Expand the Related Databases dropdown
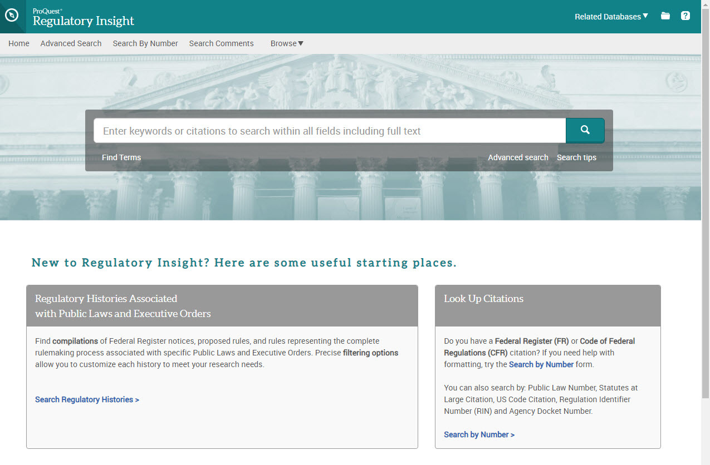710x465 pixels. click(611, 17)
